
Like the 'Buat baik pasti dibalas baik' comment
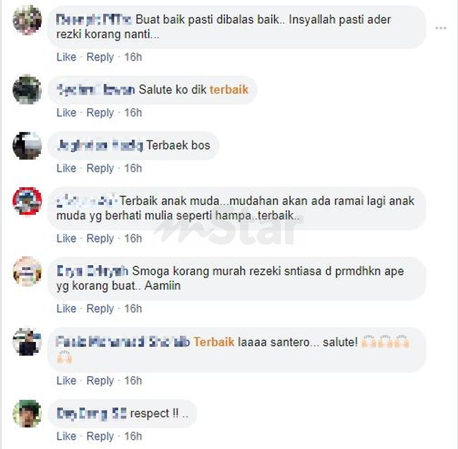coord(66,57)
